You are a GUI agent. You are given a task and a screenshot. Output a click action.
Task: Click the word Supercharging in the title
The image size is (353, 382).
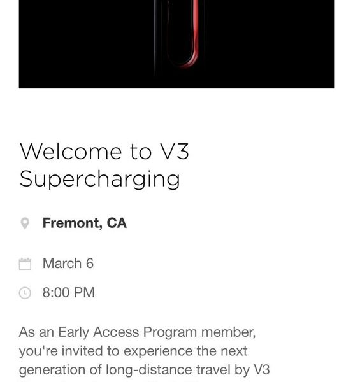click(100, 179)
